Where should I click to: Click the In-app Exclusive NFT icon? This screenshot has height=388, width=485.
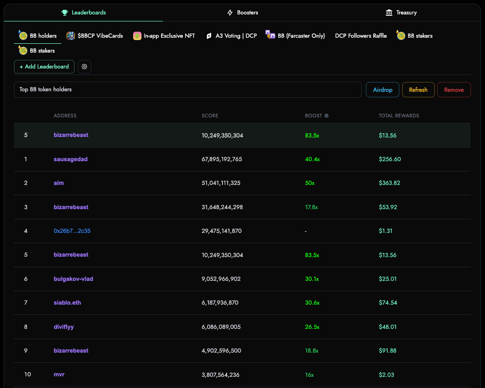coord(137,36)
